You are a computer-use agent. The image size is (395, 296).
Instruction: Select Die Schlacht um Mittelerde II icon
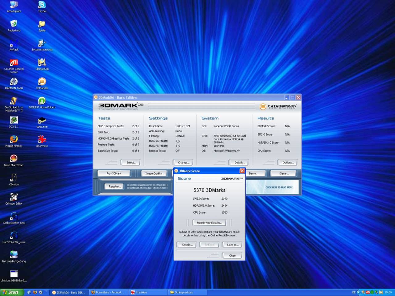tap(14, 105)
